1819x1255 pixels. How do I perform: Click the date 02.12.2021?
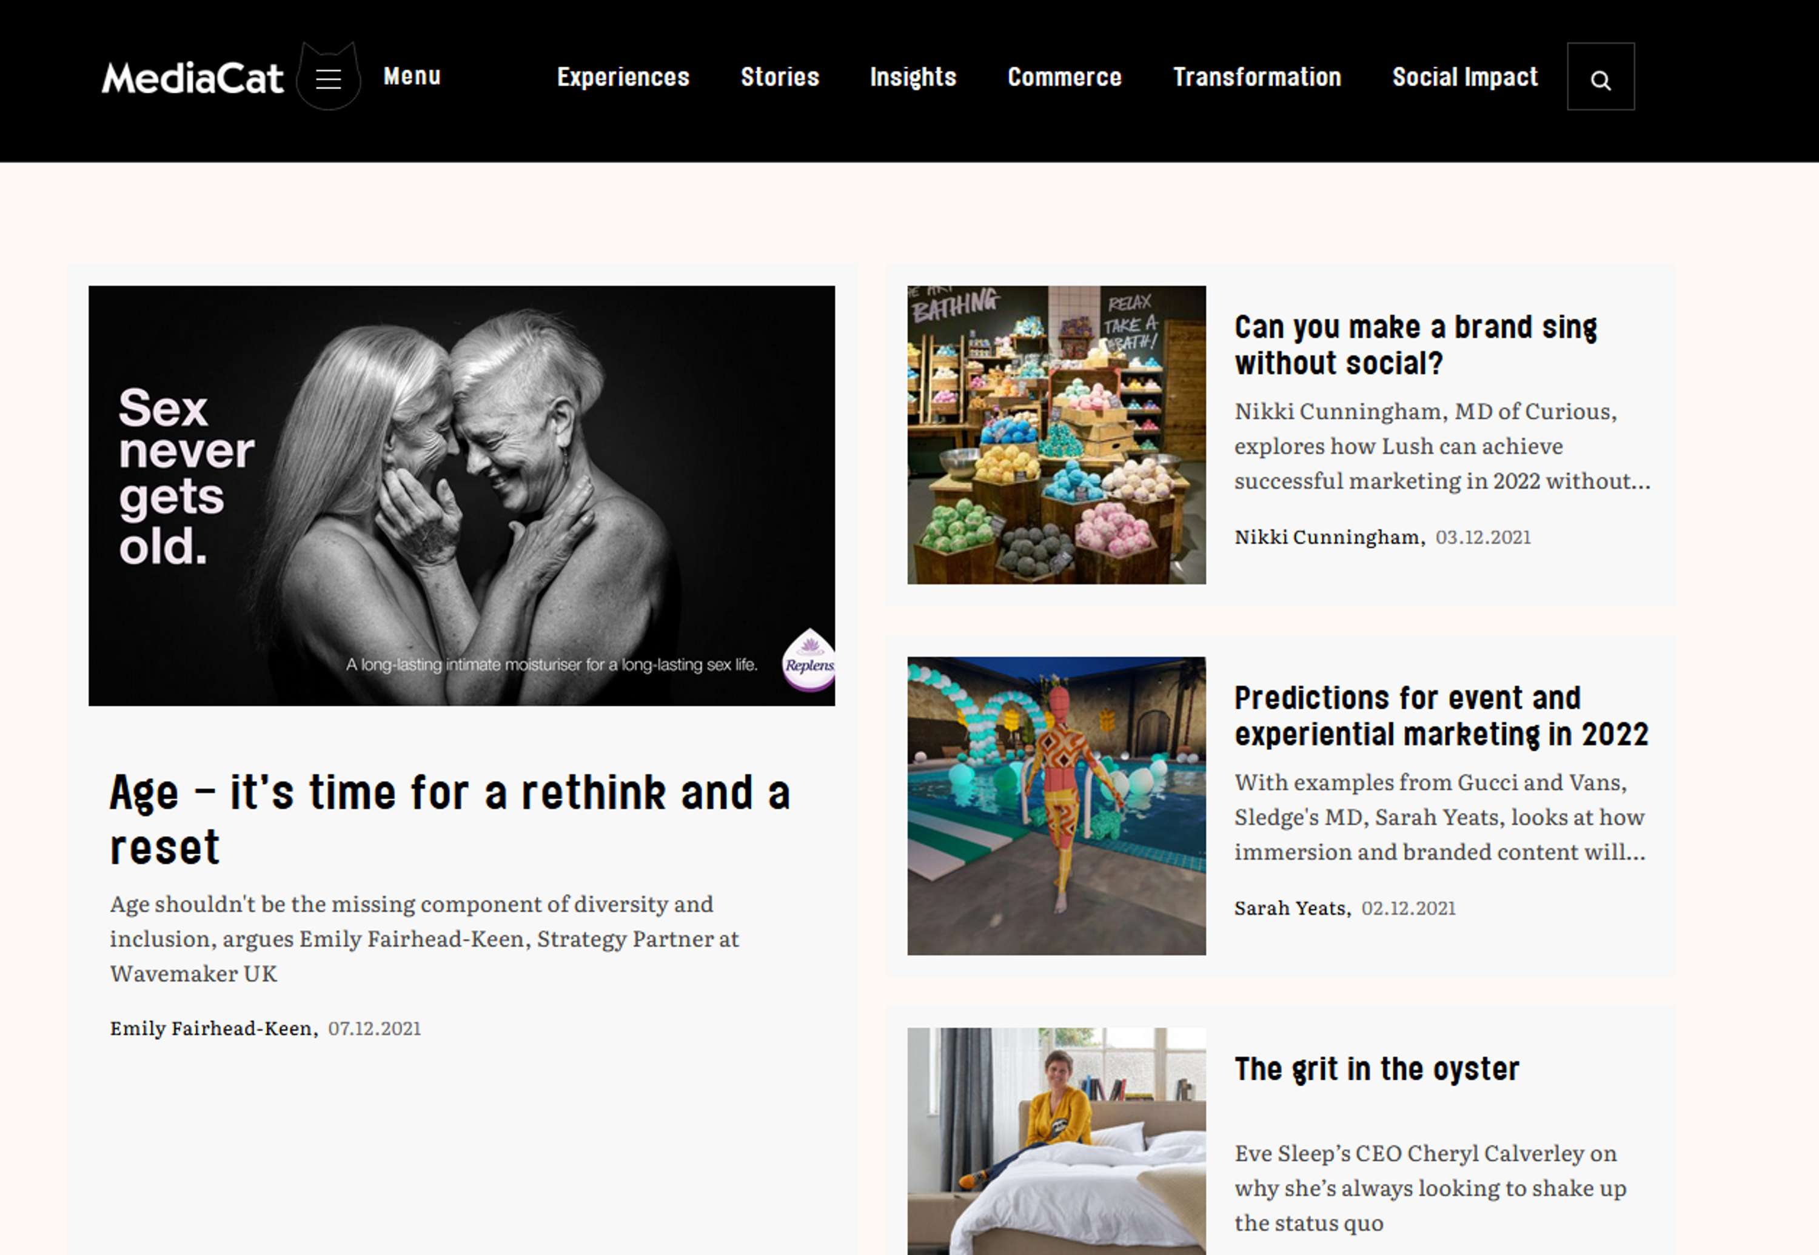pyautogui.click(x=1409, y=908)
